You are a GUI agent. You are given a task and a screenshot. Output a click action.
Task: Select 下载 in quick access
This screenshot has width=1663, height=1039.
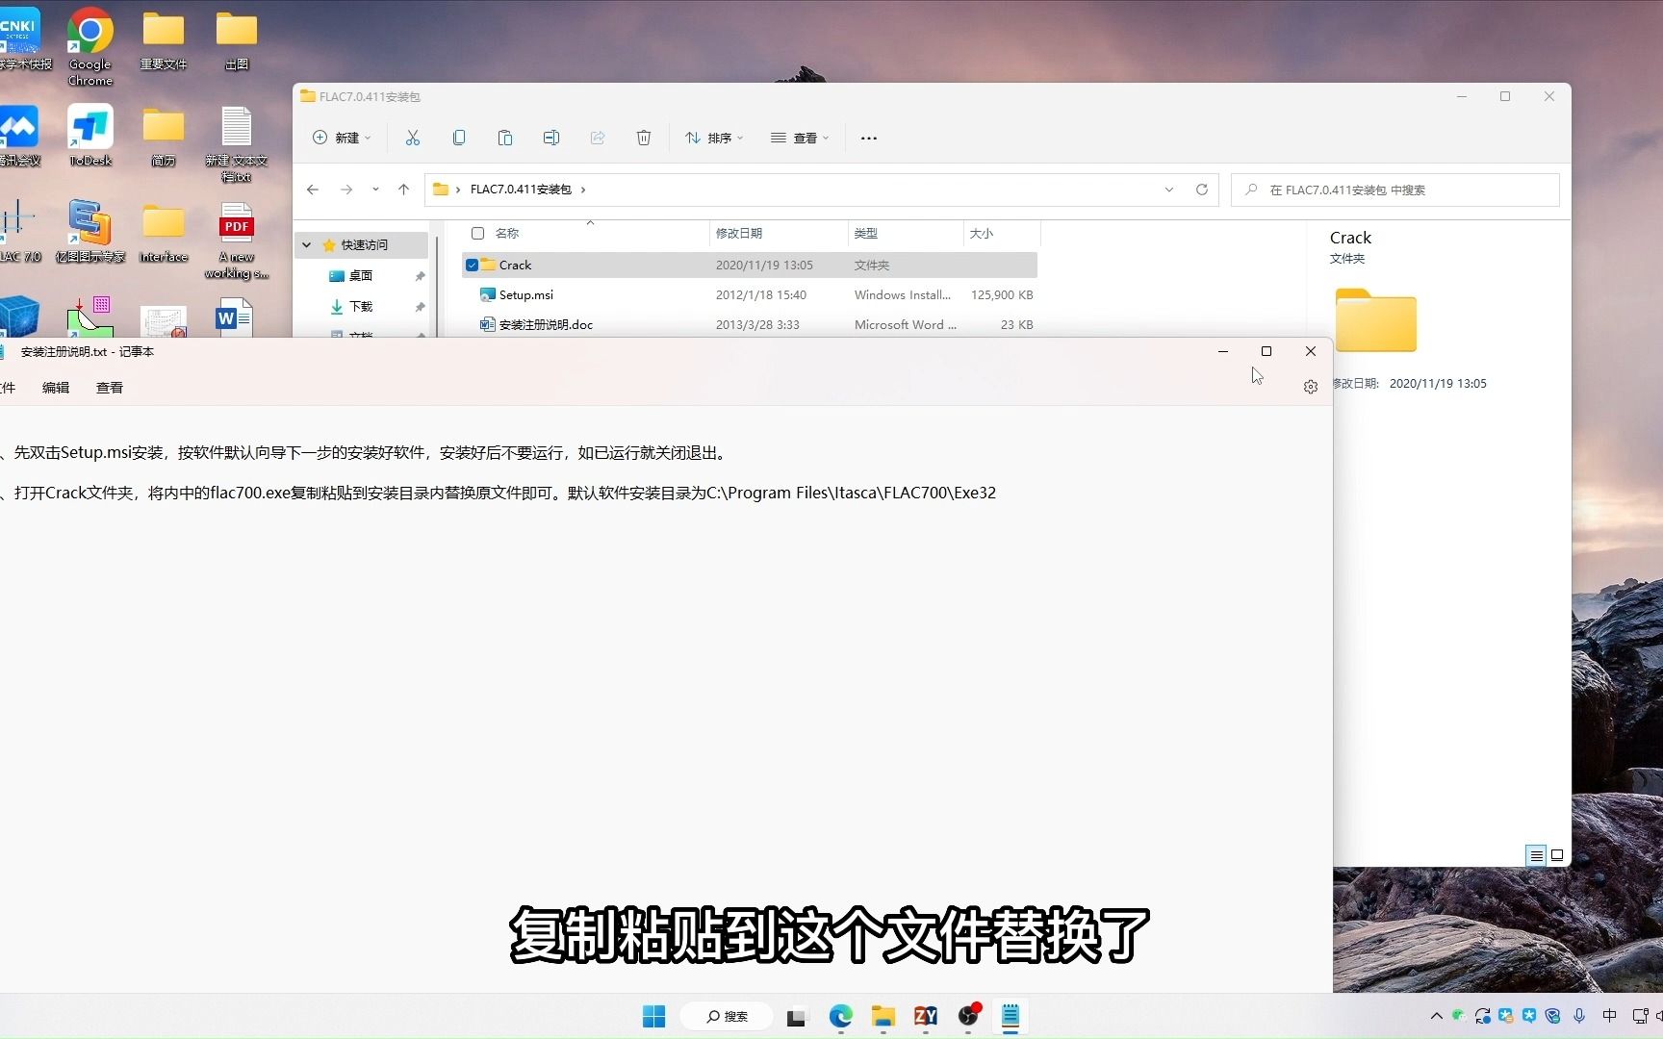coord(362,307)
